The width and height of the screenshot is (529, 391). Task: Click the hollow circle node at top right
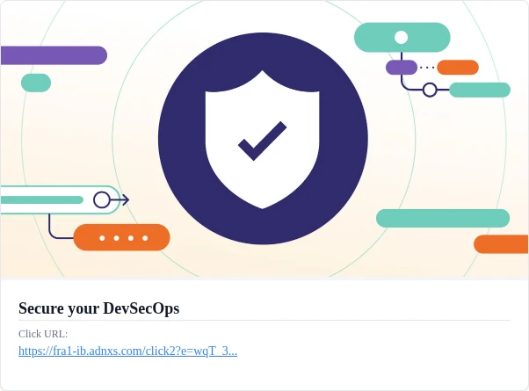(430, 90)
